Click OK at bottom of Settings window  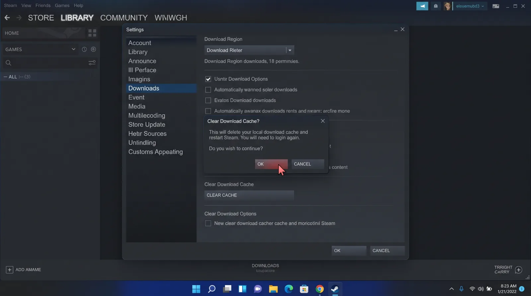tap(349, 251)
